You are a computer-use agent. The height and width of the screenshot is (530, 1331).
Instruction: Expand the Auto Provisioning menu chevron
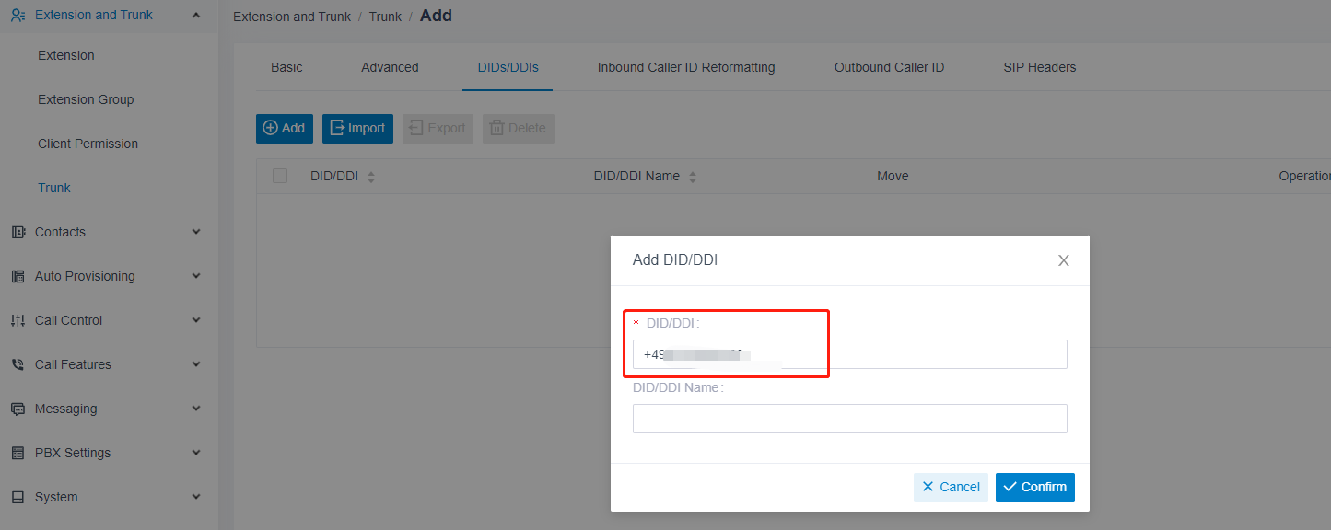195,276
